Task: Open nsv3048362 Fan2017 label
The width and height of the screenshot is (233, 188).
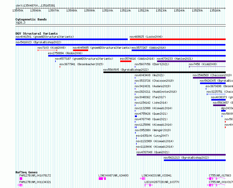Action: [150, 97]
